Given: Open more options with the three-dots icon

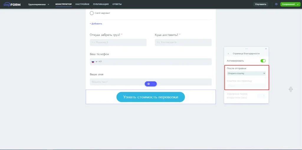Looking at the screenshot, I should pyautogui.click(x=153, y=84).
